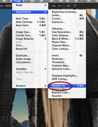Choose Desaturate

click(67, 86)
